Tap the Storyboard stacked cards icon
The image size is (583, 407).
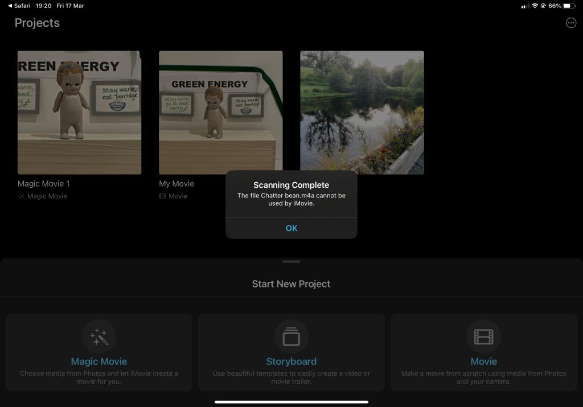coord(291,336)
